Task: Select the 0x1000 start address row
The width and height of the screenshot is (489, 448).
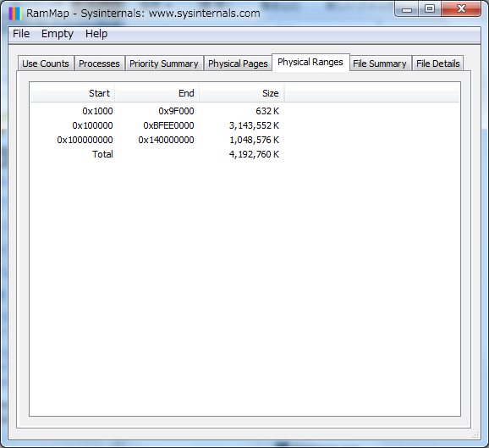Action: coord(97,111)
